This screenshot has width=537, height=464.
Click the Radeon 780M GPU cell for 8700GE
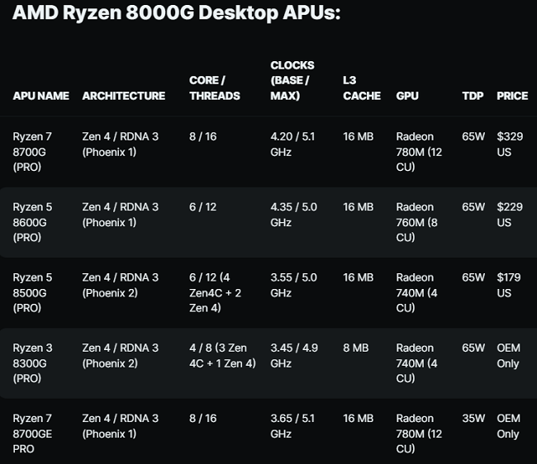point(419,433)
